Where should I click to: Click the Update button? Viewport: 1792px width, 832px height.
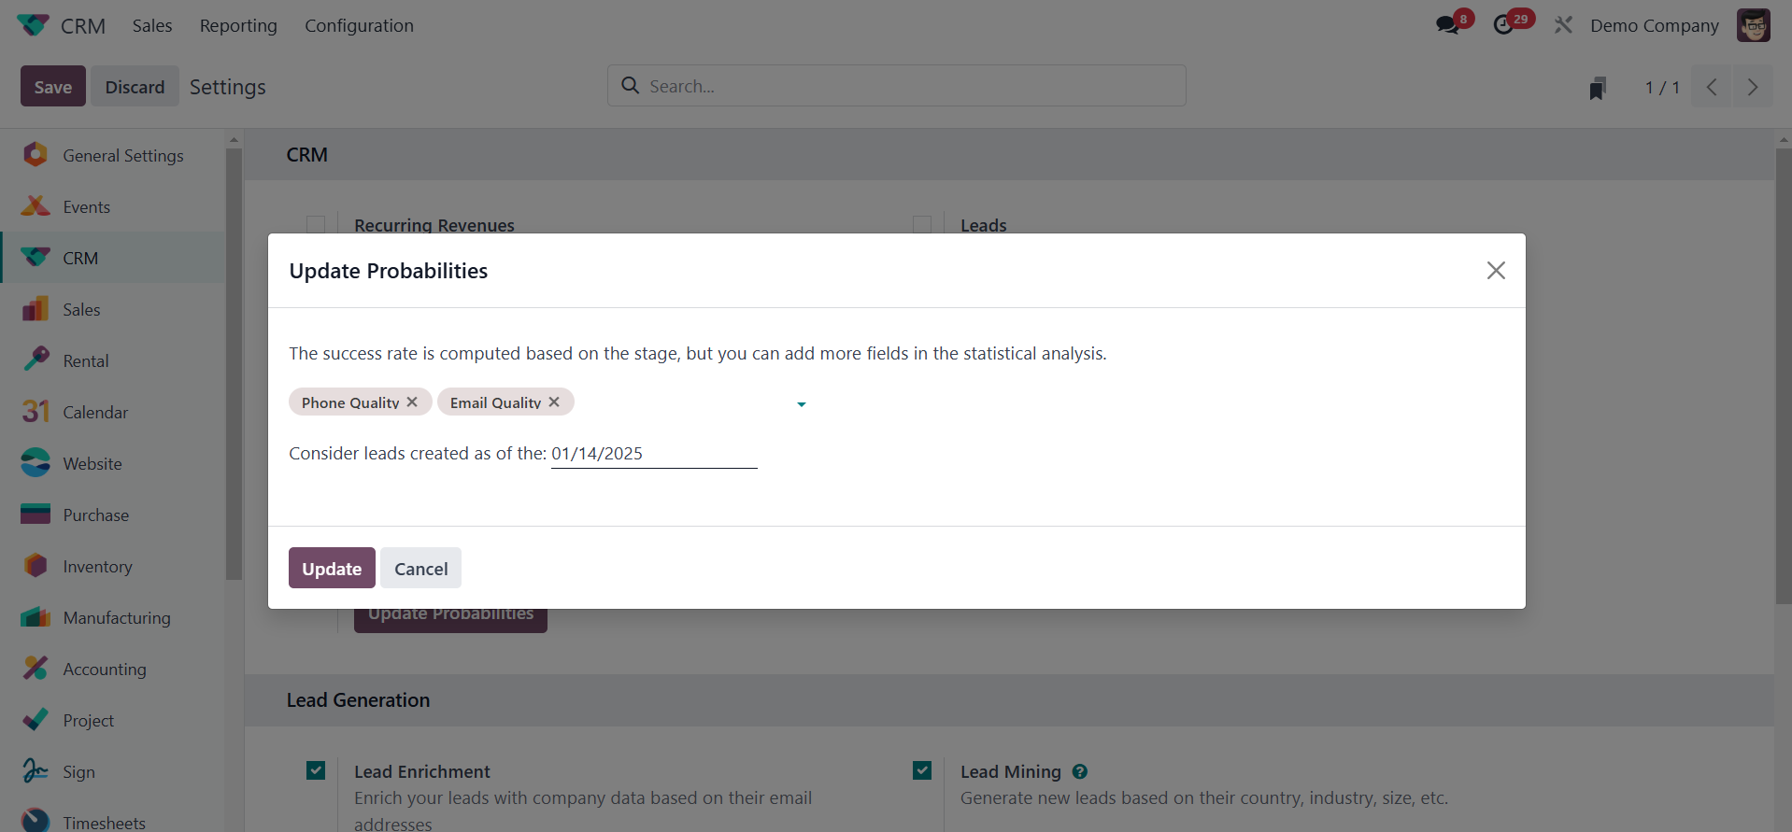tap(332, 568)
